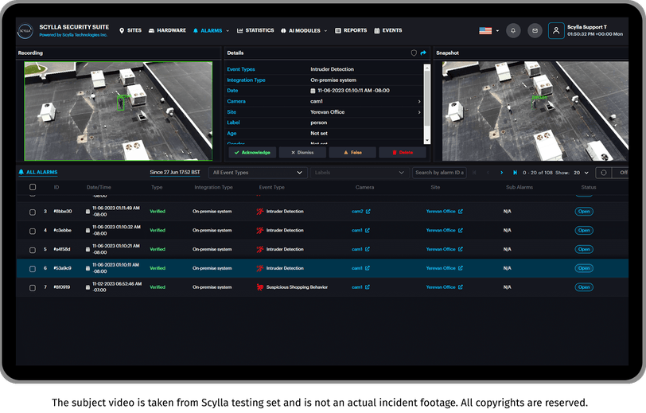Open the mail envelope icon
This screenshot has height=413, width=646.
[x=535, y=30]
